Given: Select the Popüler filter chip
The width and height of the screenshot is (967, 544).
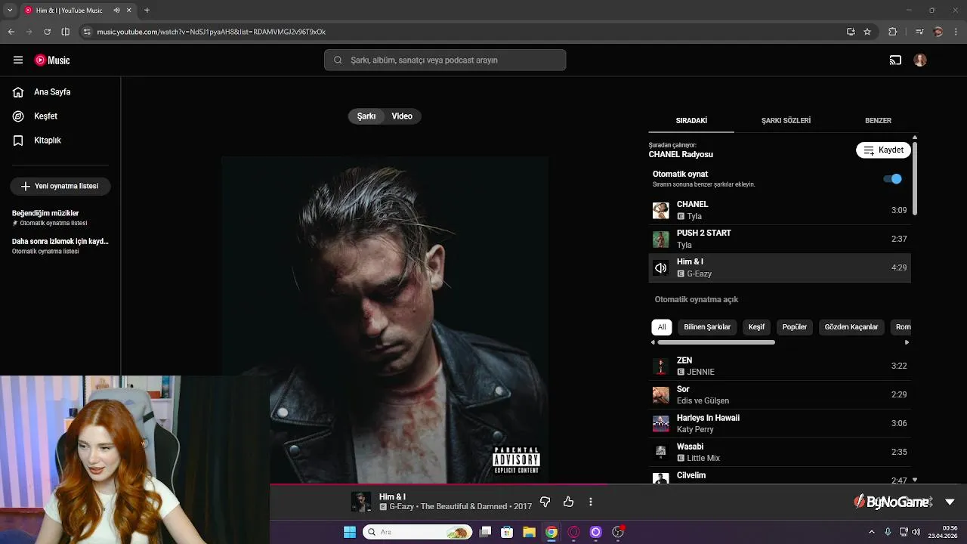Looking at the screenshot, I should pyautogui.click(x=795, y=327).
